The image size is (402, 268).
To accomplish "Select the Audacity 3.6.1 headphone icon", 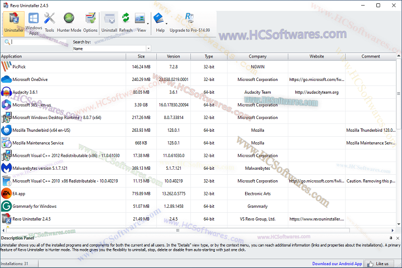I will (6, 92).
